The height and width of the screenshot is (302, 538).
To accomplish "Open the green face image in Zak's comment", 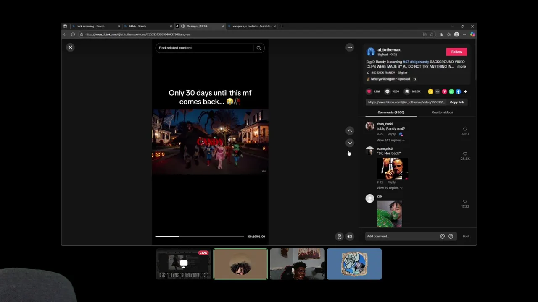I will coord(389,214).
